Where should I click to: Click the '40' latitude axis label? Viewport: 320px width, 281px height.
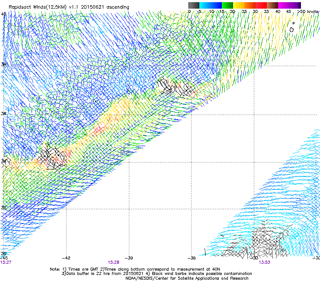coord(3,14)
